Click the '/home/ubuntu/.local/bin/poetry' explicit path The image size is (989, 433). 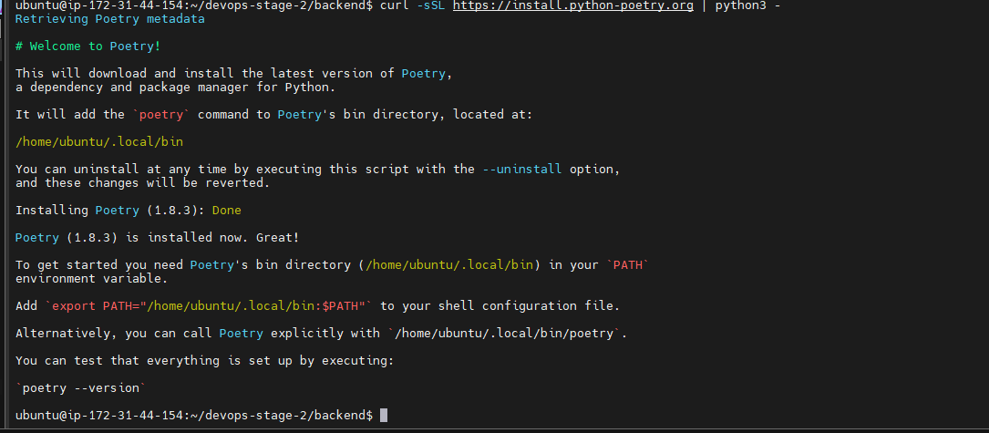tap(505, 334)
